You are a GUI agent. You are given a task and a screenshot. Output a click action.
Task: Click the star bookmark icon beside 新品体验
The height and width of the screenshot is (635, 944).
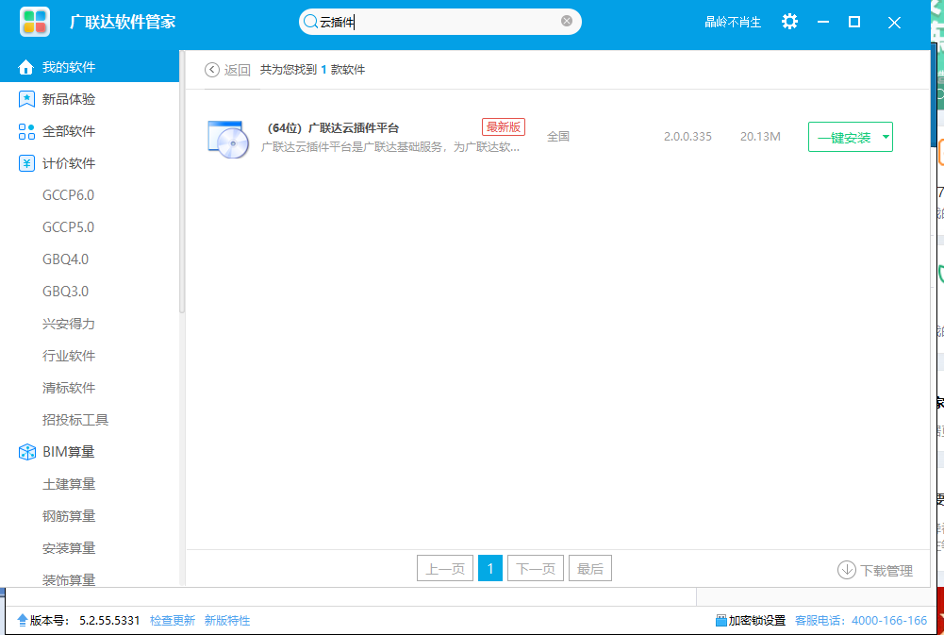coord(26,99)
